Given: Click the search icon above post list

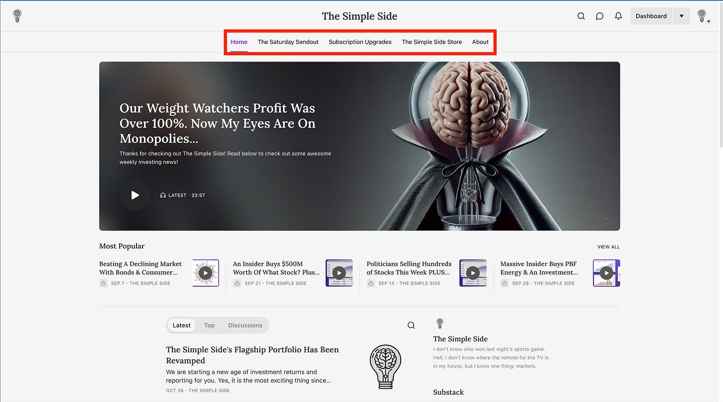Looking at the screenshot, I should click(x=411, y=325).
